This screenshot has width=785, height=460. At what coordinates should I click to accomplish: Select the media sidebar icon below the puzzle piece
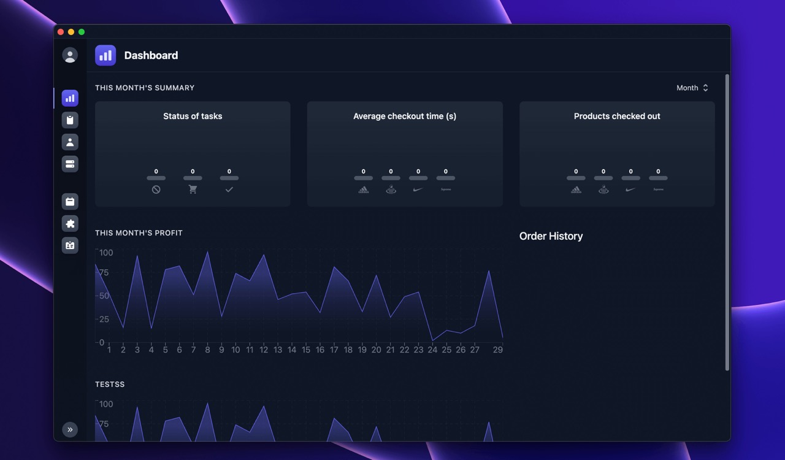[x=69, y=245]
